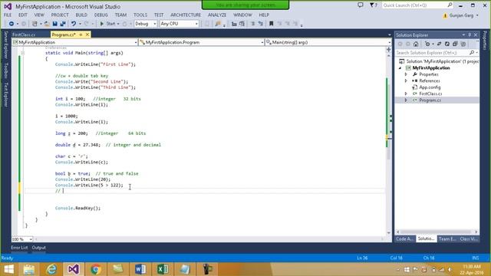The height and width of the screenshot is (276, 491).
Task: Open the editor zoom level dropdown
Action: click(31, 239)
